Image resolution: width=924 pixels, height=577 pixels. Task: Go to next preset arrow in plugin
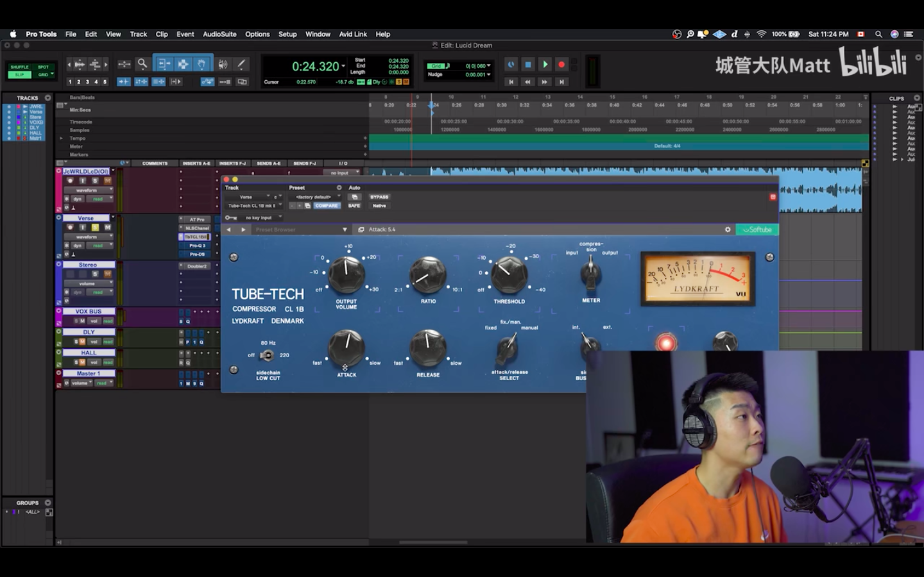click(243, 230)
